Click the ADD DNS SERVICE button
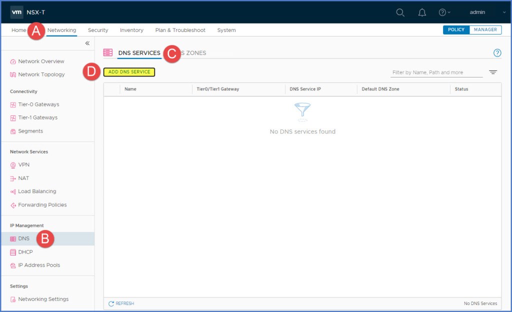The height and width of the screenshot is (312, 512). (129, 72)
